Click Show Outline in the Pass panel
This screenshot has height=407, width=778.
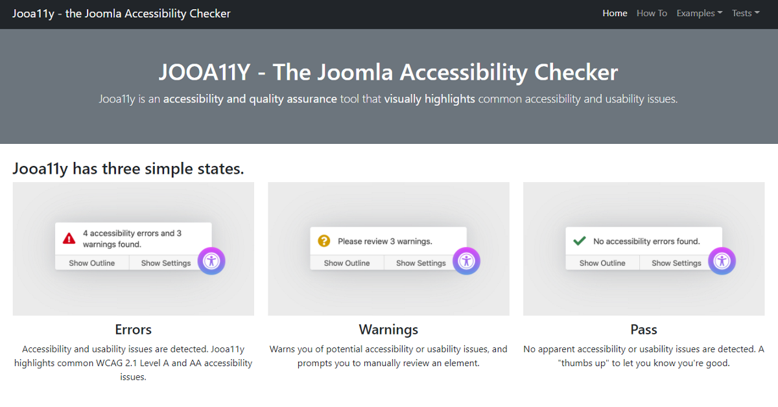602,263
